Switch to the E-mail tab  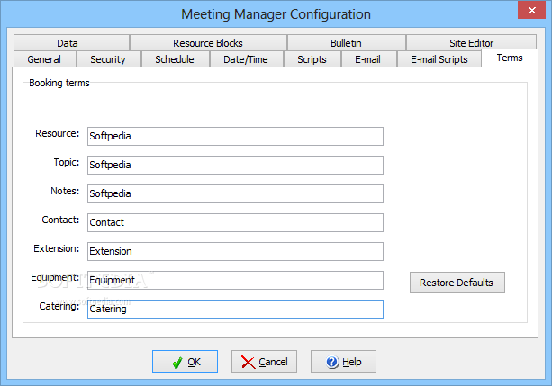[367, 59]
